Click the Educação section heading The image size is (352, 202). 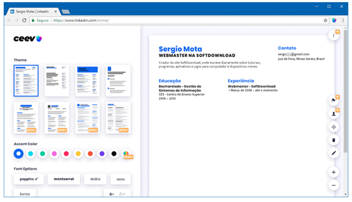[170, 81]
